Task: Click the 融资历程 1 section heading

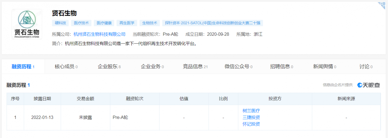Action: (x=18, y=85)
